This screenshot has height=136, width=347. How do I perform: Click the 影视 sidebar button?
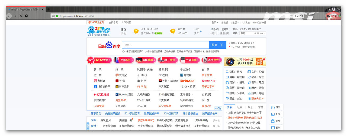[276, 114]
